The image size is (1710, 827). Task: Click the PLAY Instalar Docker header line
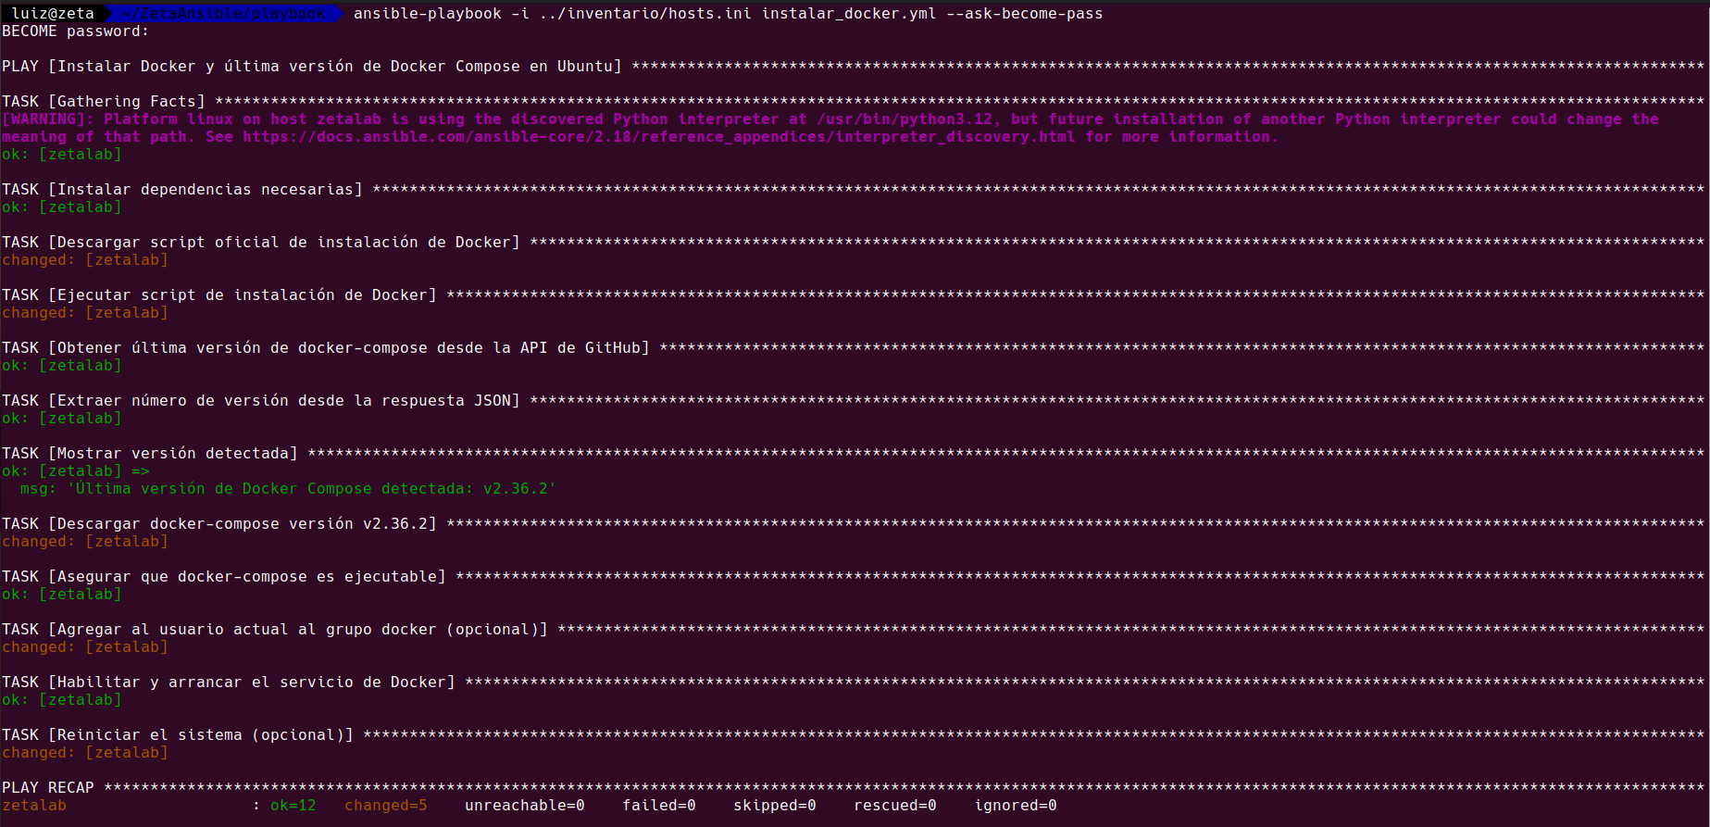[311, 67]
